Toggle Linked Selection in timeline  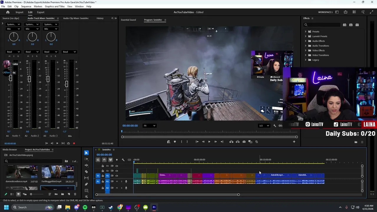pos(110,160)
